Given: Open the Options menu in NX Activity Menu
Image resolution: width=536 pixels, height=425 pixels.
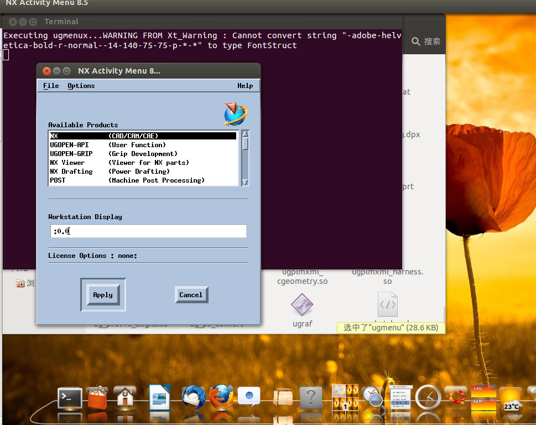Looking at the screenshot, I should (x=81, y=86).
